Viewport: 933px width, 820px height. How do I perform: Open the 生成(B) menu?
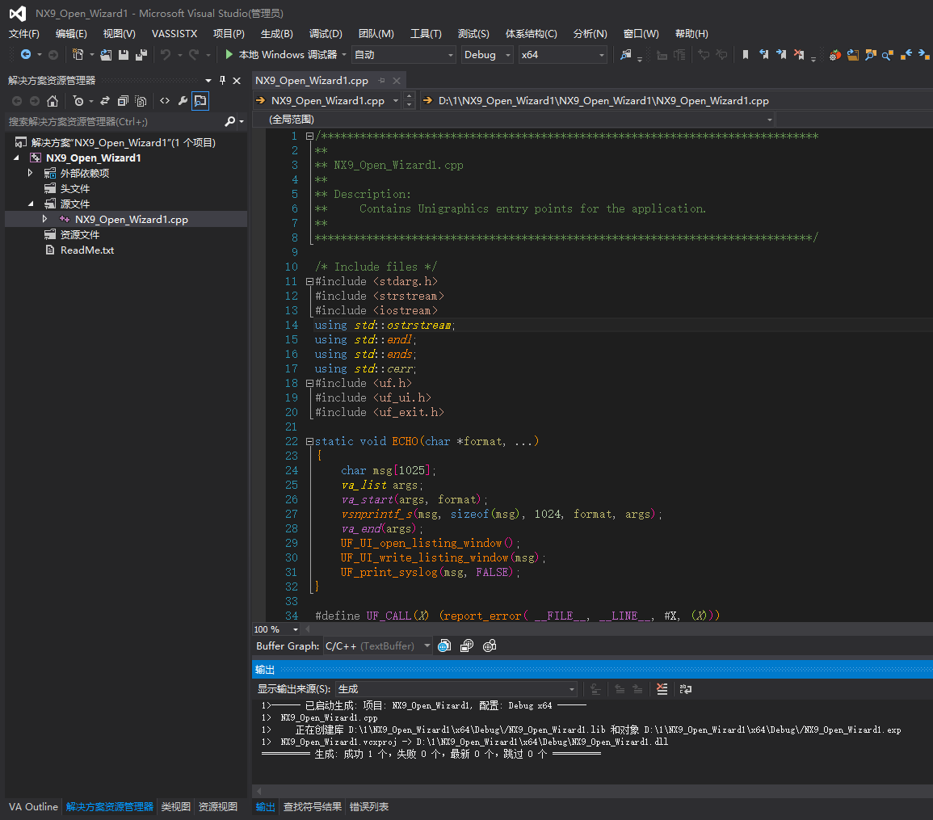coord(277,34)
